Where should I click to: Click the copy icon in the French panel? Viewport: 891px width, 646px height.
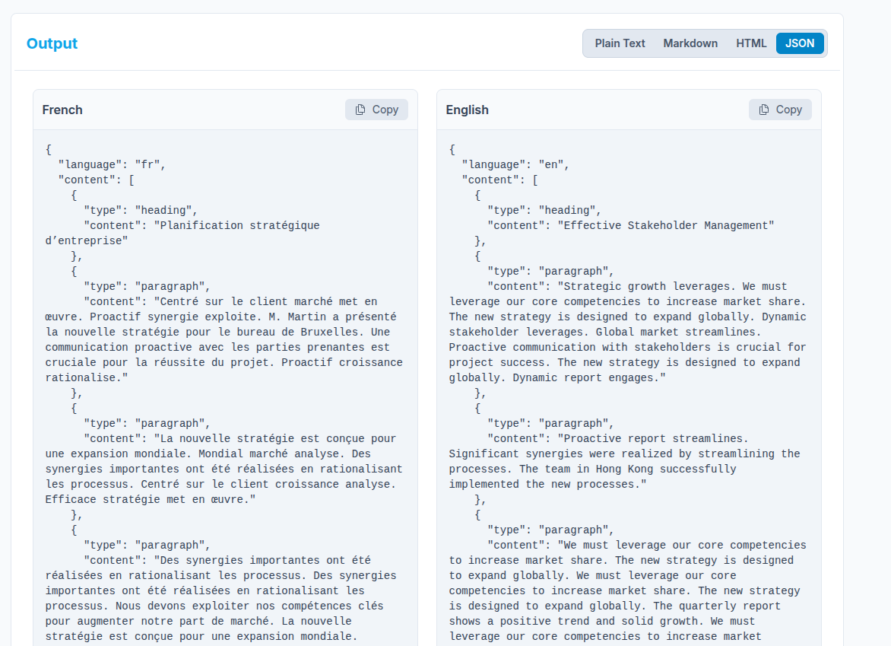pos(360,110)
